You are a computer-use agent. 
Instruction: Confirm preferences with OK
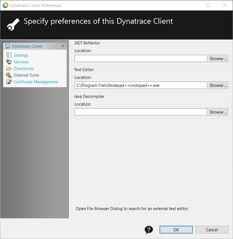(x=176, y=230)
